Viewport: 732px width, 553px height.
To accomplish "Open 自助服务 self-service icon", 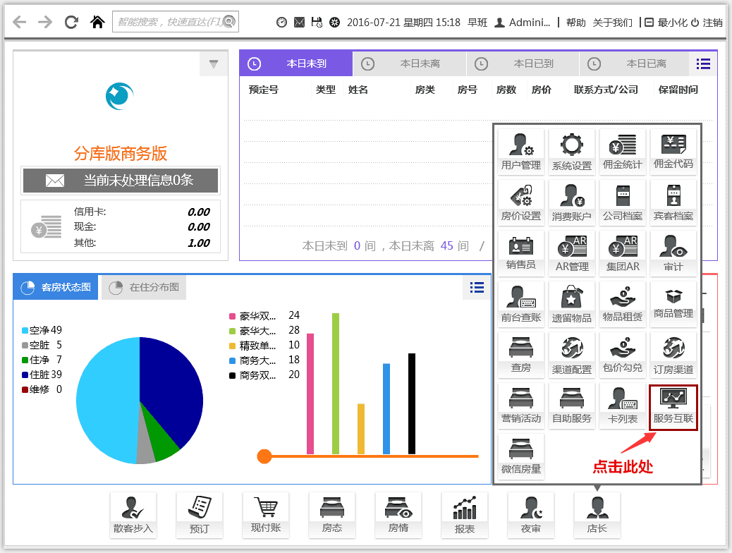I will [x=572, y=406].
